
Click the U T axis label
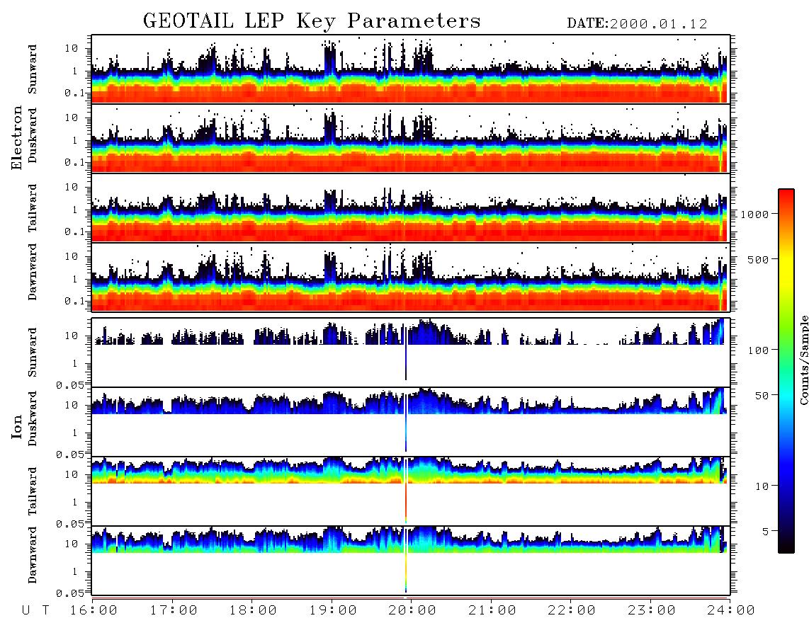point(35,611)
